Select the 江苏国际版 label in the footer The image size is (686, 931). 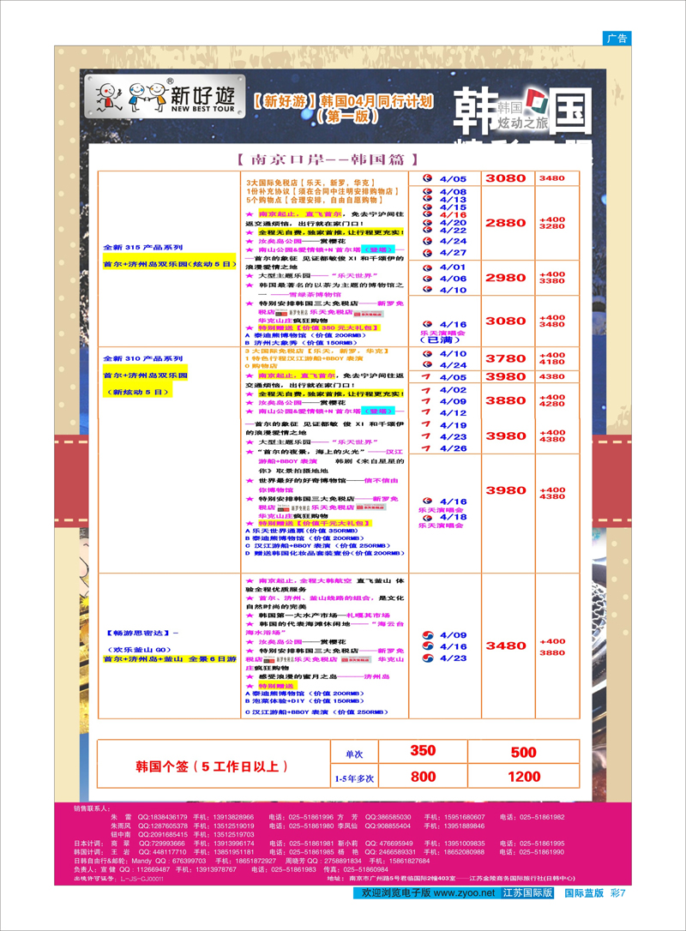(528, 893)
